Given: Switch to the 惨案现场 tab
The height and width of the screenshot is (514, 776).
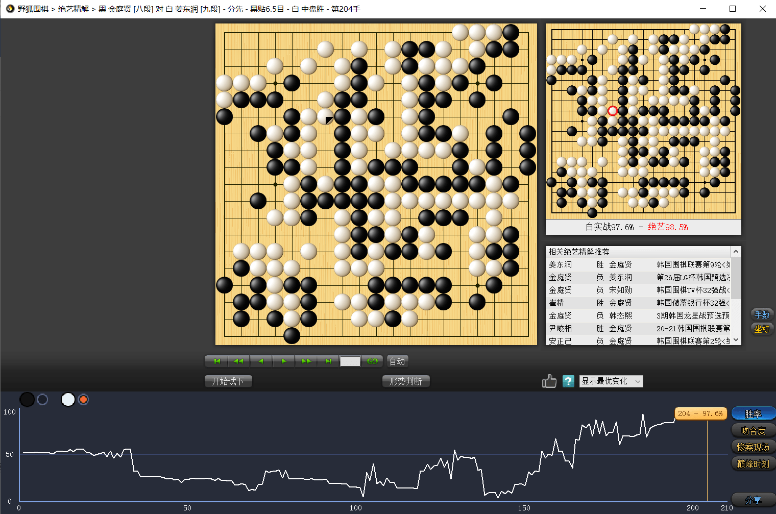Looking at the screenshot, I should [x=753, y=447].
